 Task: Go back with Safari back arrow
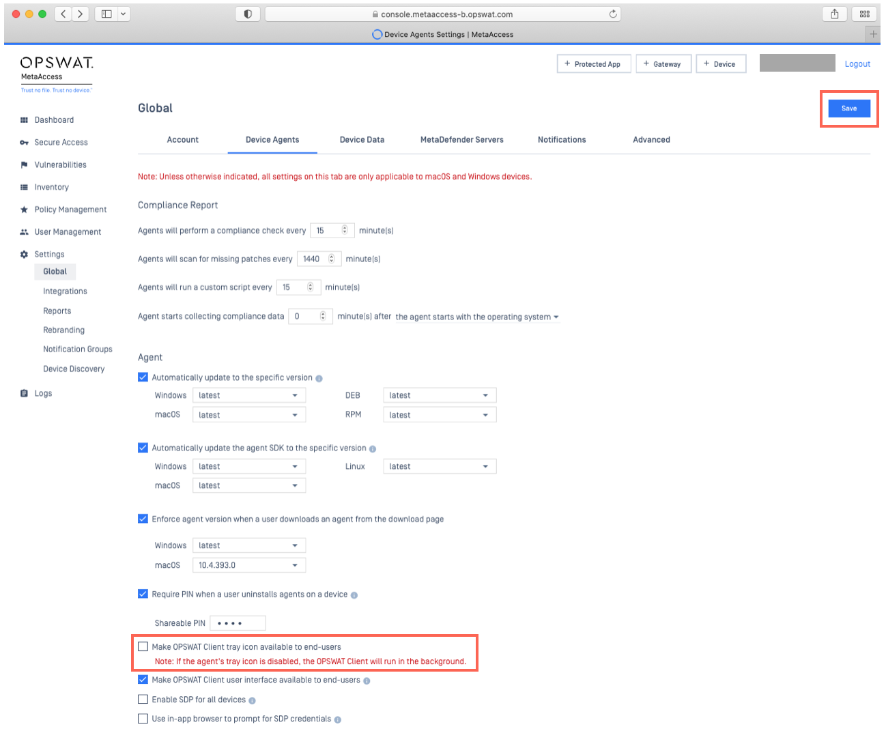63,14
